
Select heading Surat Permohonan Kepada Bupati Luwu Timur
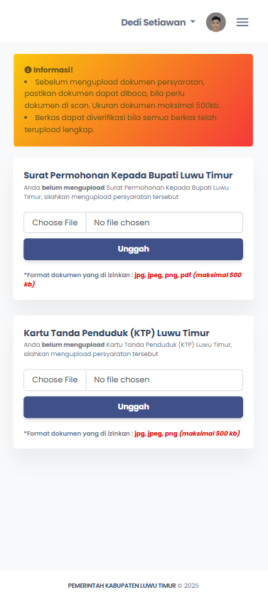tap(128, 176)
